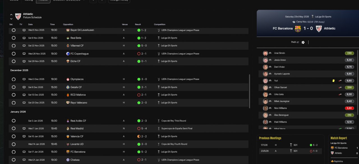Select the Olympiacos fixture circle
Image resolution: width=359 pixels, height=164 pixels.
click(x=13, y=79)
